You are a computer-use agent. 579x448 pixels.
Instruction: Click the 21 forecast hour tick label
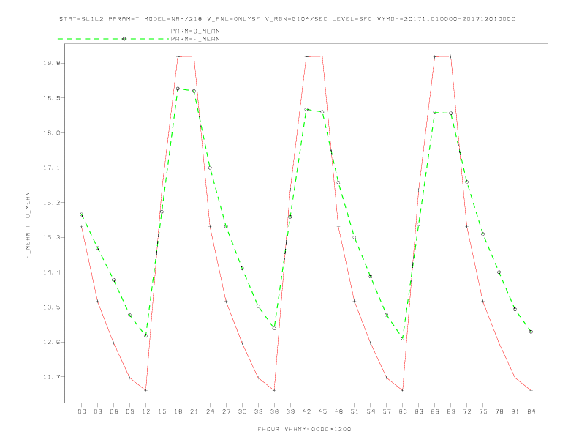pos(194,411)
